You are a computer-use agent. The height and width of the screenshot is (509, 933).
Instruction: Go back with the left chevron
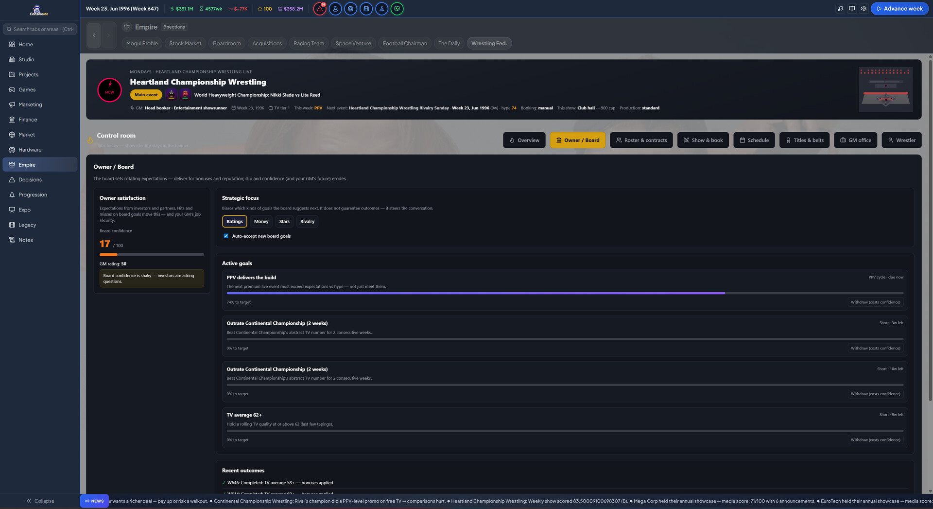[x=94, y=35]
